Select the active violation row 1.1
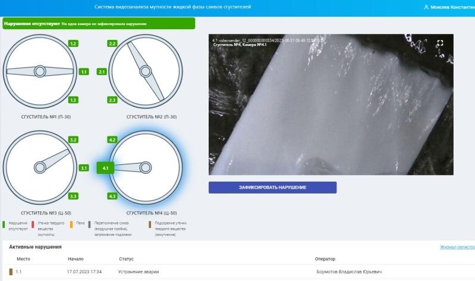The height and width of the screenshot is (281, 475). tap(238, 271)
